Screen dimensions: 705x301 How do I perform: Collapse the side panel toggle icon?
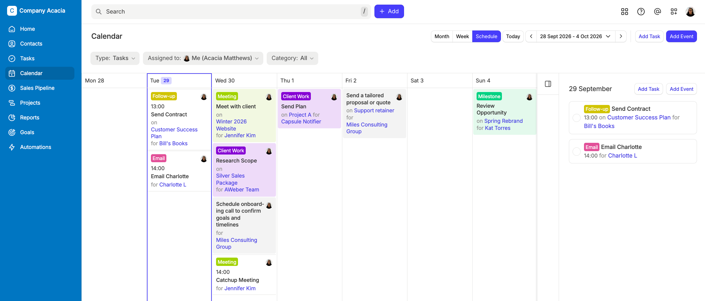(x=548, y=84)
